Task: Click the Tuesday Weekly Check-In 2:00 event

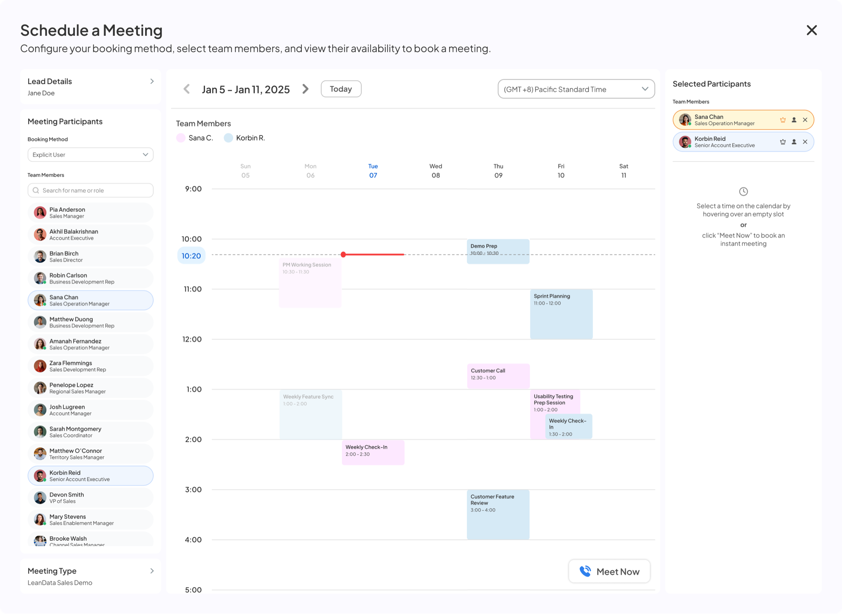Action: coord(373,452)
